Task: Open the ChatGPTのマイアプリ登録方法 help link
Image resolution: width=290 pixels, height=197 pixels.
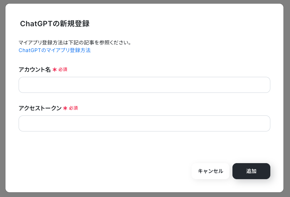Action: pos(55,50)
